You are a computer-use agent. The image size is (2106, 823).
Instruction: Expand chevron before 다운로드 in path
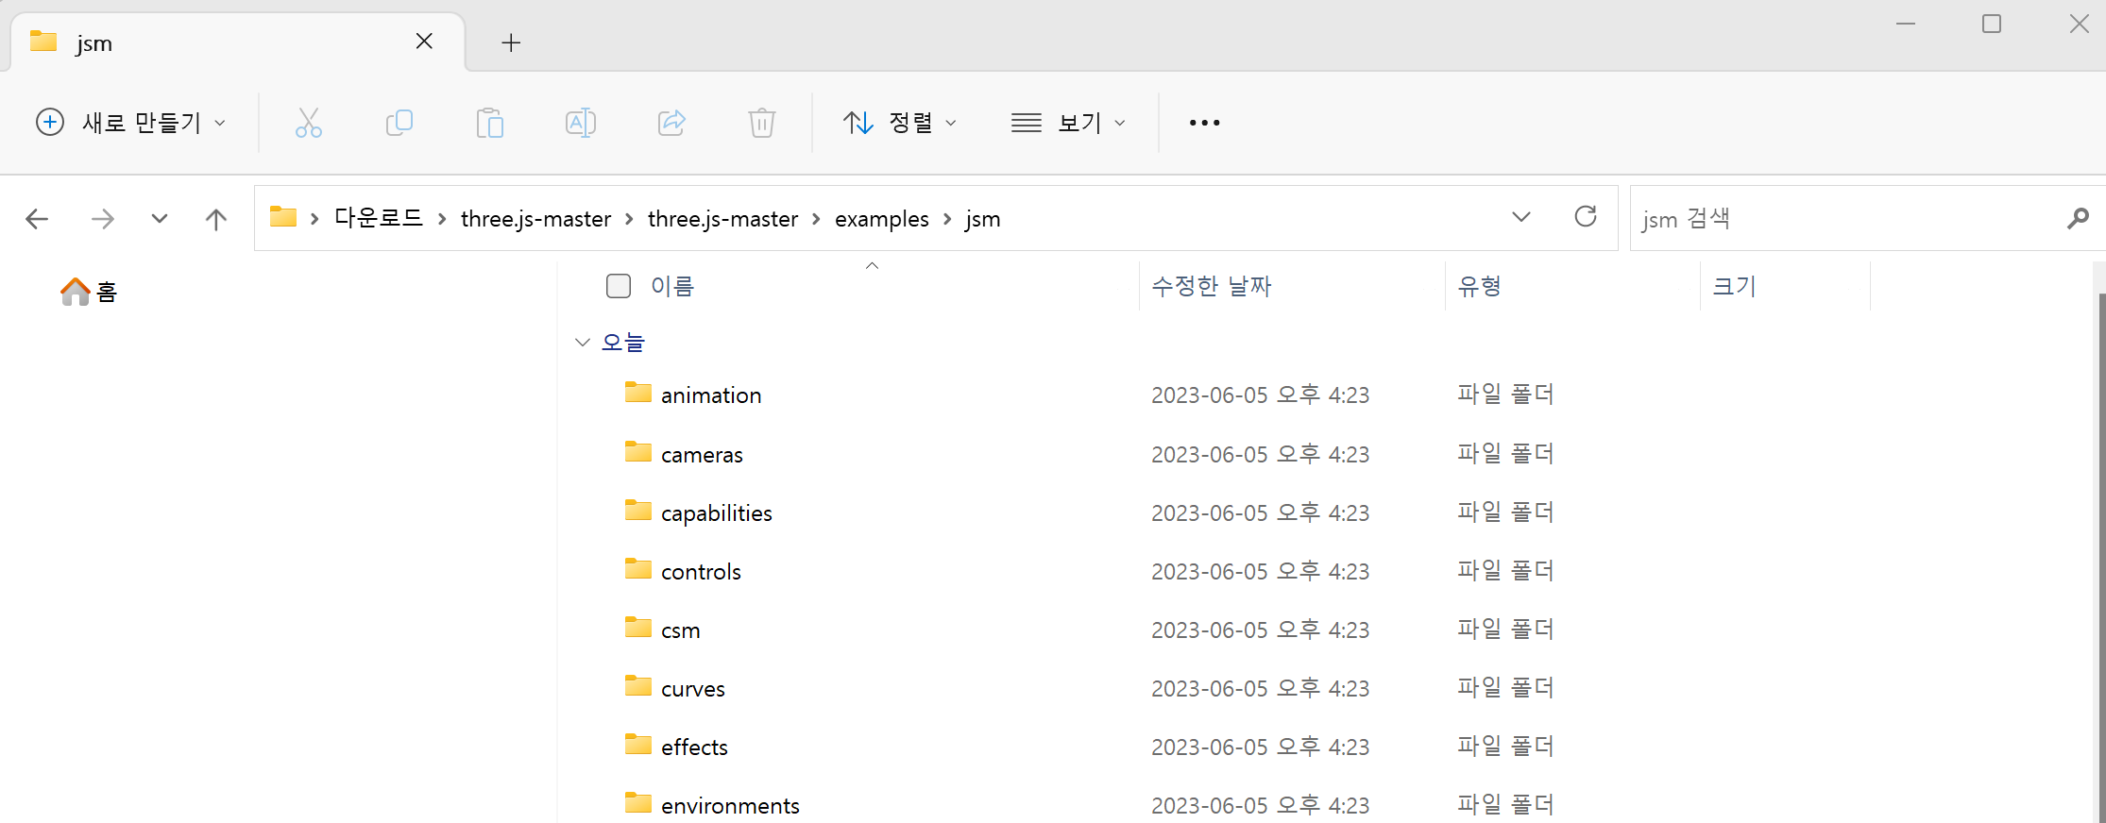(314, 219)
